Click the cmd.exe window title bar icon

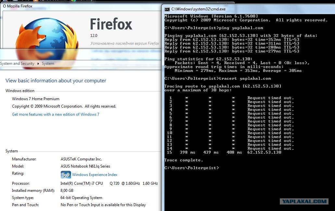pyautogui.click(x=167, y=9)
